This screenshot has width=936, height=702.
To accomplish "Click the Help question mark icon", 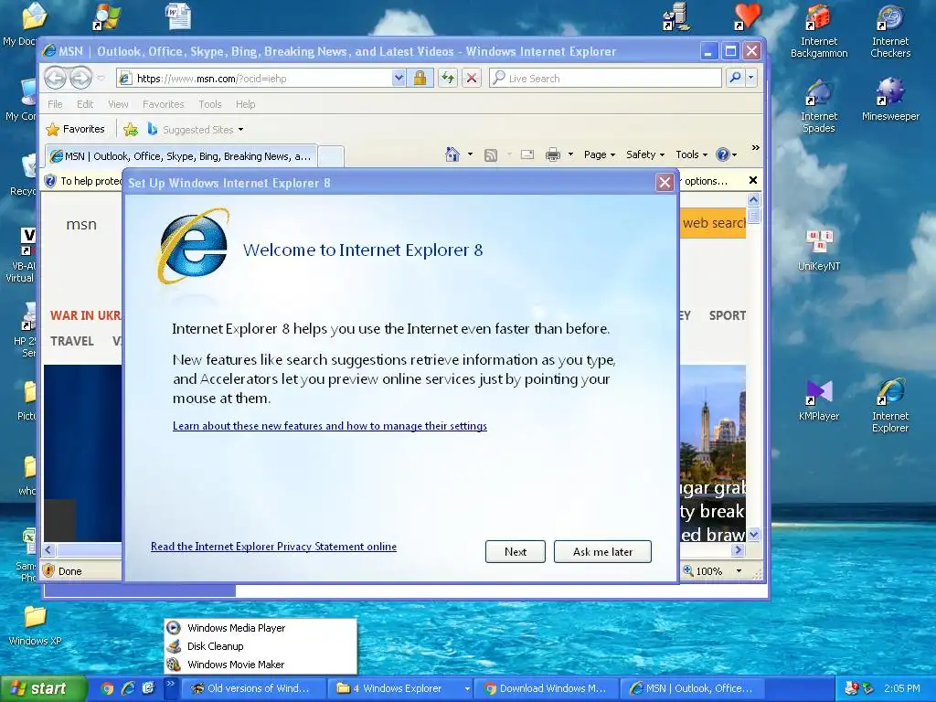I will [x=723, y=154].
